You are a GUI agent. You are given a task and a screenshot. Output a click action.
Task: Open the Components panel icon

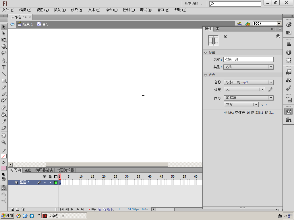pos(289,80)
